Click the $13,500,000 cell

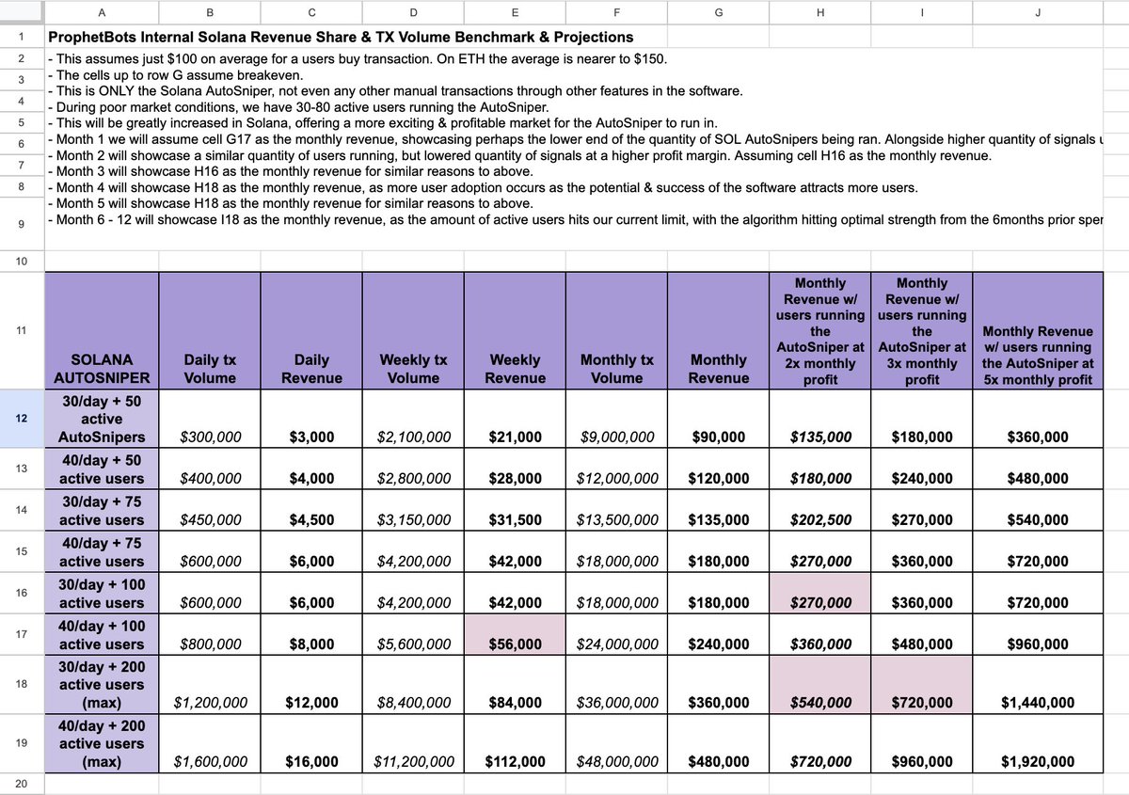point(617,511)
